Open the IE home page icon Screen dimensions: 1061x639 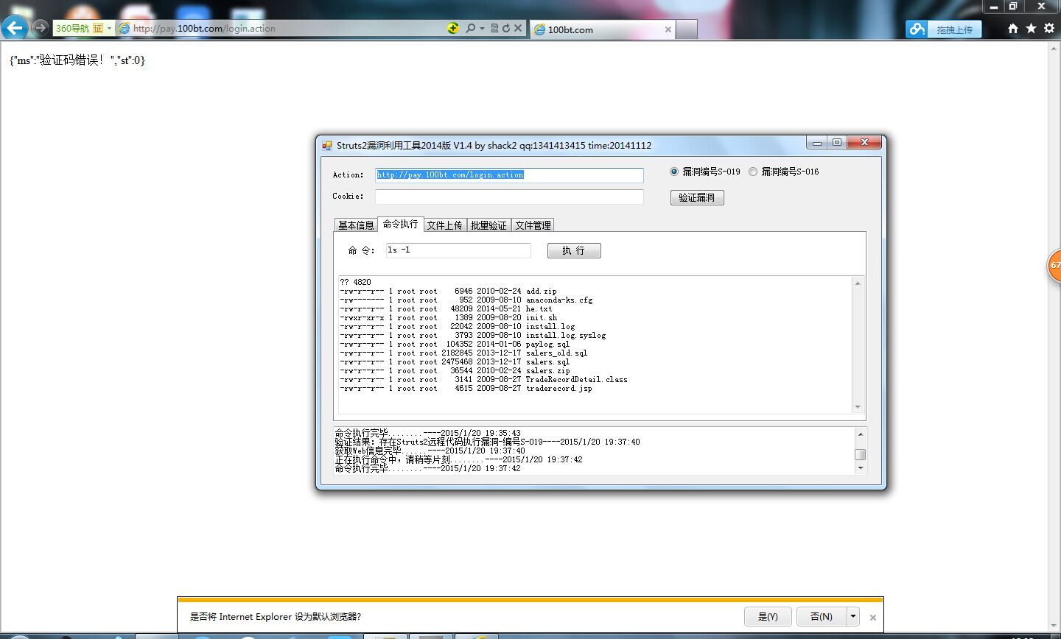1013,28
